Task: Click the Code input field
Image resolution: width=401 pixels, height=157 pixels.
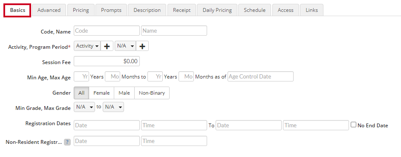Action: coord(107,31)
